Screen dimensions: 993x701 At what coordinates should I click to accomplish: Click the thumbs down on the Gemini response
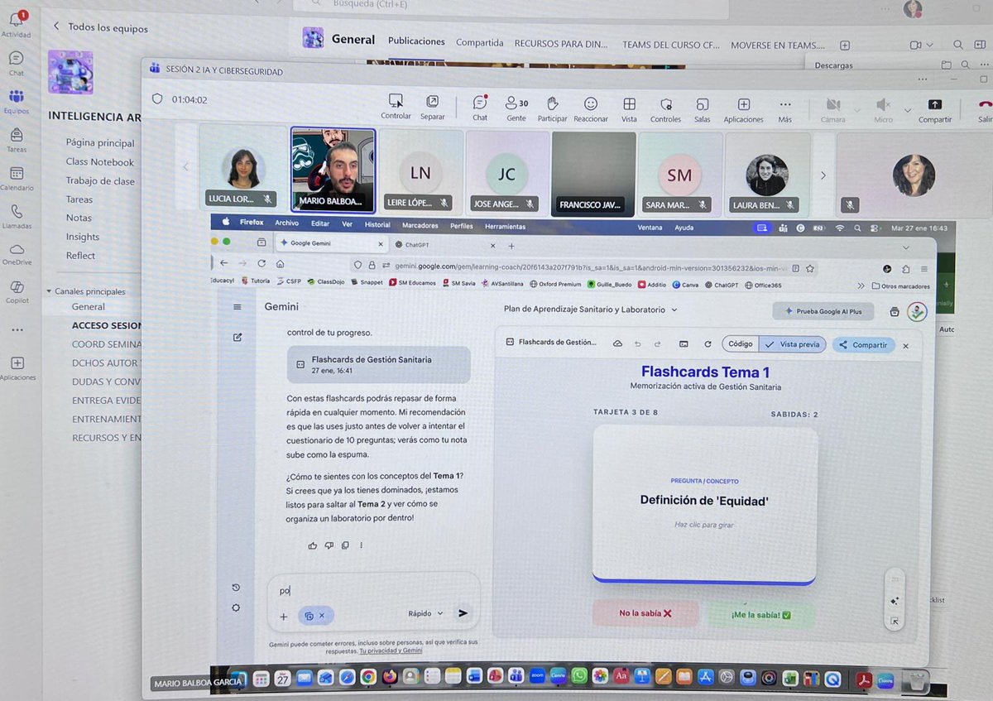coord(329,545)
